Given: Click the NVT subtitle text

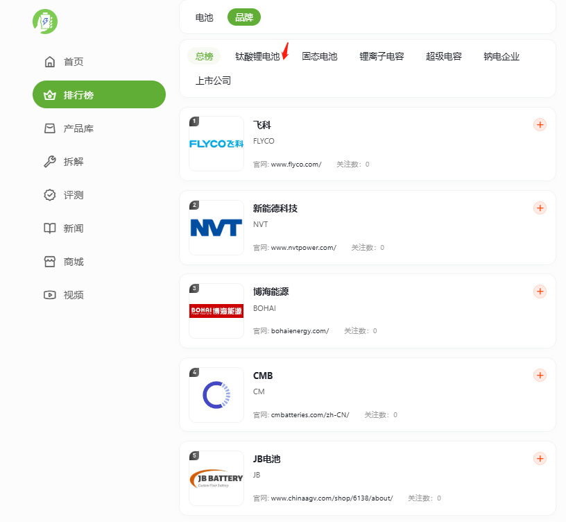Looking at the screenshot, I should pos(260,225).
